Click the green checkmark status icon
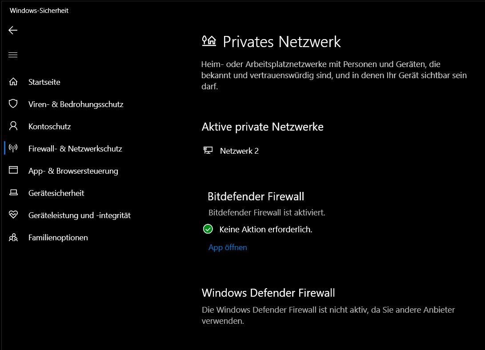The width and height of the screenshot is (485, 350). [x=208, y=229]
